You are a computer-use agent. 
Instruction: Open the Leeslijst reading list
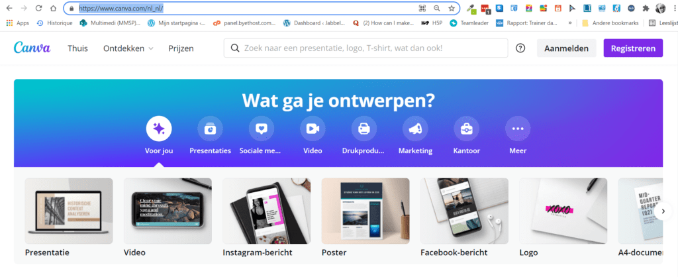663,23
